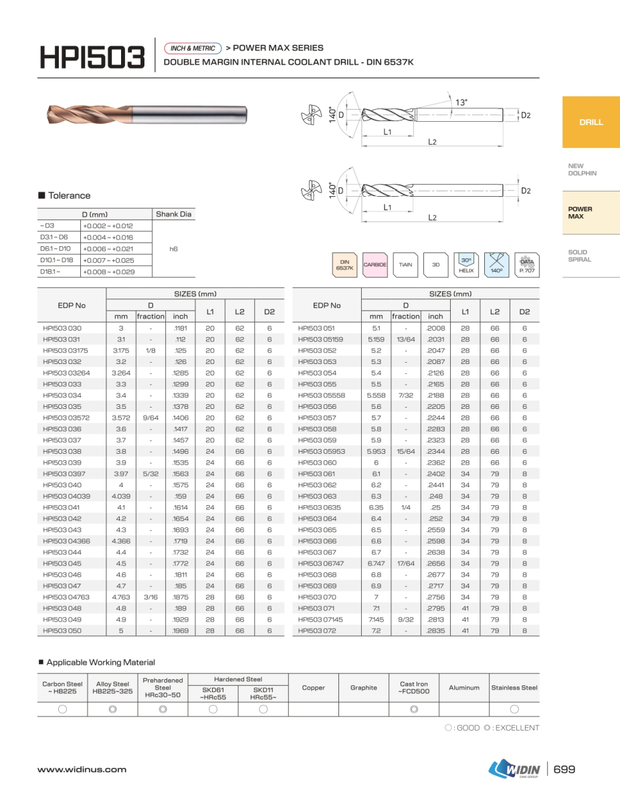Click the 30° HELIX angle icon
Screen dimensions: 620x803
point(466,264)
